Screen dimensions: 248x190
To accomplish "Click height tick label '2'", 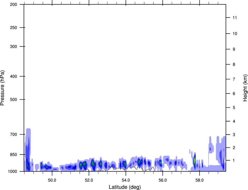I will pyautogui.click(x=234, y=148).
